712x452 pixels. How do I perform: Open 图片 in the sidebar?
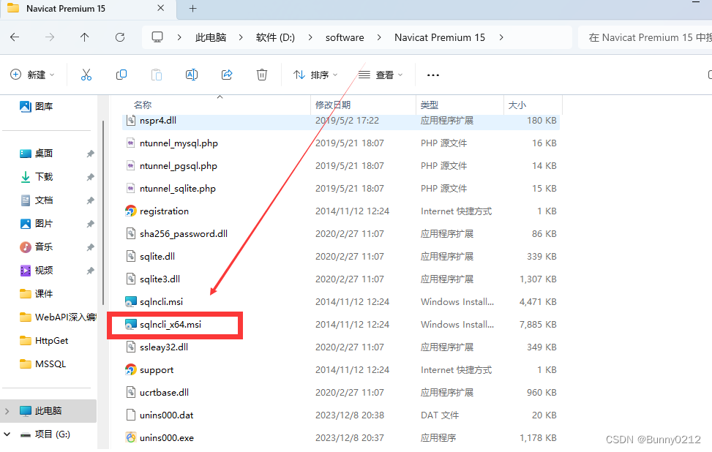(37, 223)
